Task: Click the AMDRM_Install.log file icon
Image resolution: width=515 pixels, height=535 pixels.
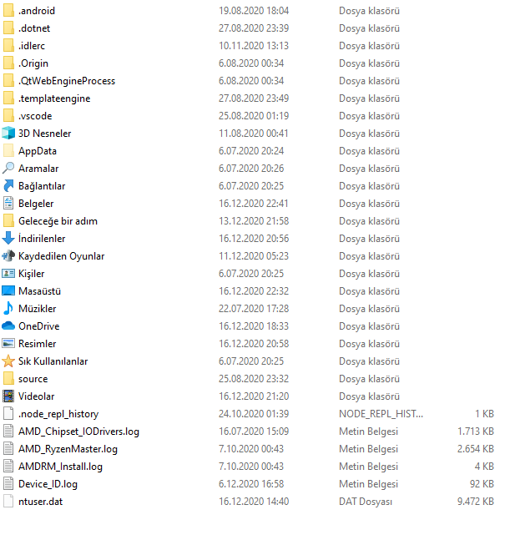Action: pyautogui.click(x=8, y=467)
